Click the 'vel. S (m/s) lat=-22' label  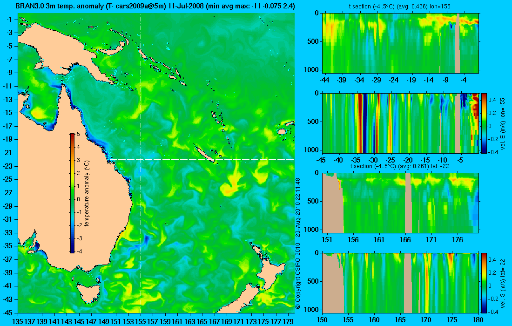[x=503, y=283]
